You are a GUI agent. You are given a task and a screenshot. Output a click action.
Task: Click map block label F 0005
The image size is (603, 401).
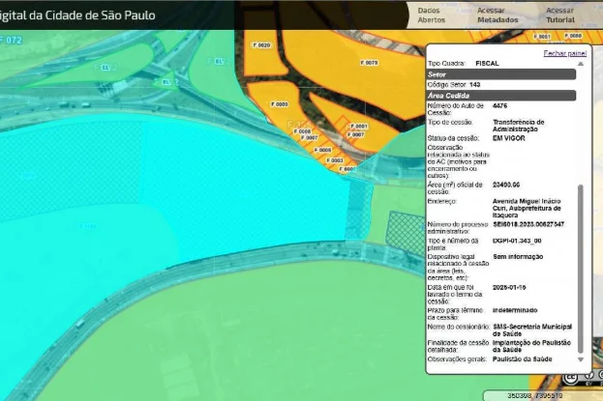[x=322, y=150]
